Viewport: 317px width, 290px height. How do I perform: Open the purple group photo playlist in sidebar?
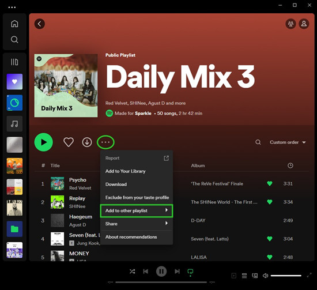click(x=14, y=250)
